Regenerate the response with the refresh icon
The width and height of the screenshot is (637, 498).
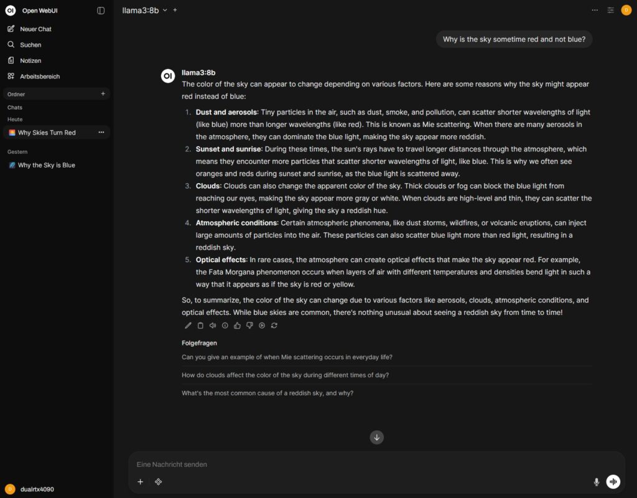pos(274,325)
